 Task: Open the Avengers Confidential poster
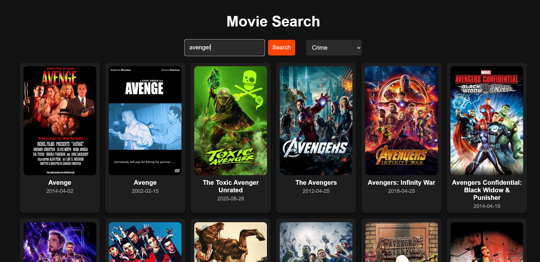pos(487,121)
